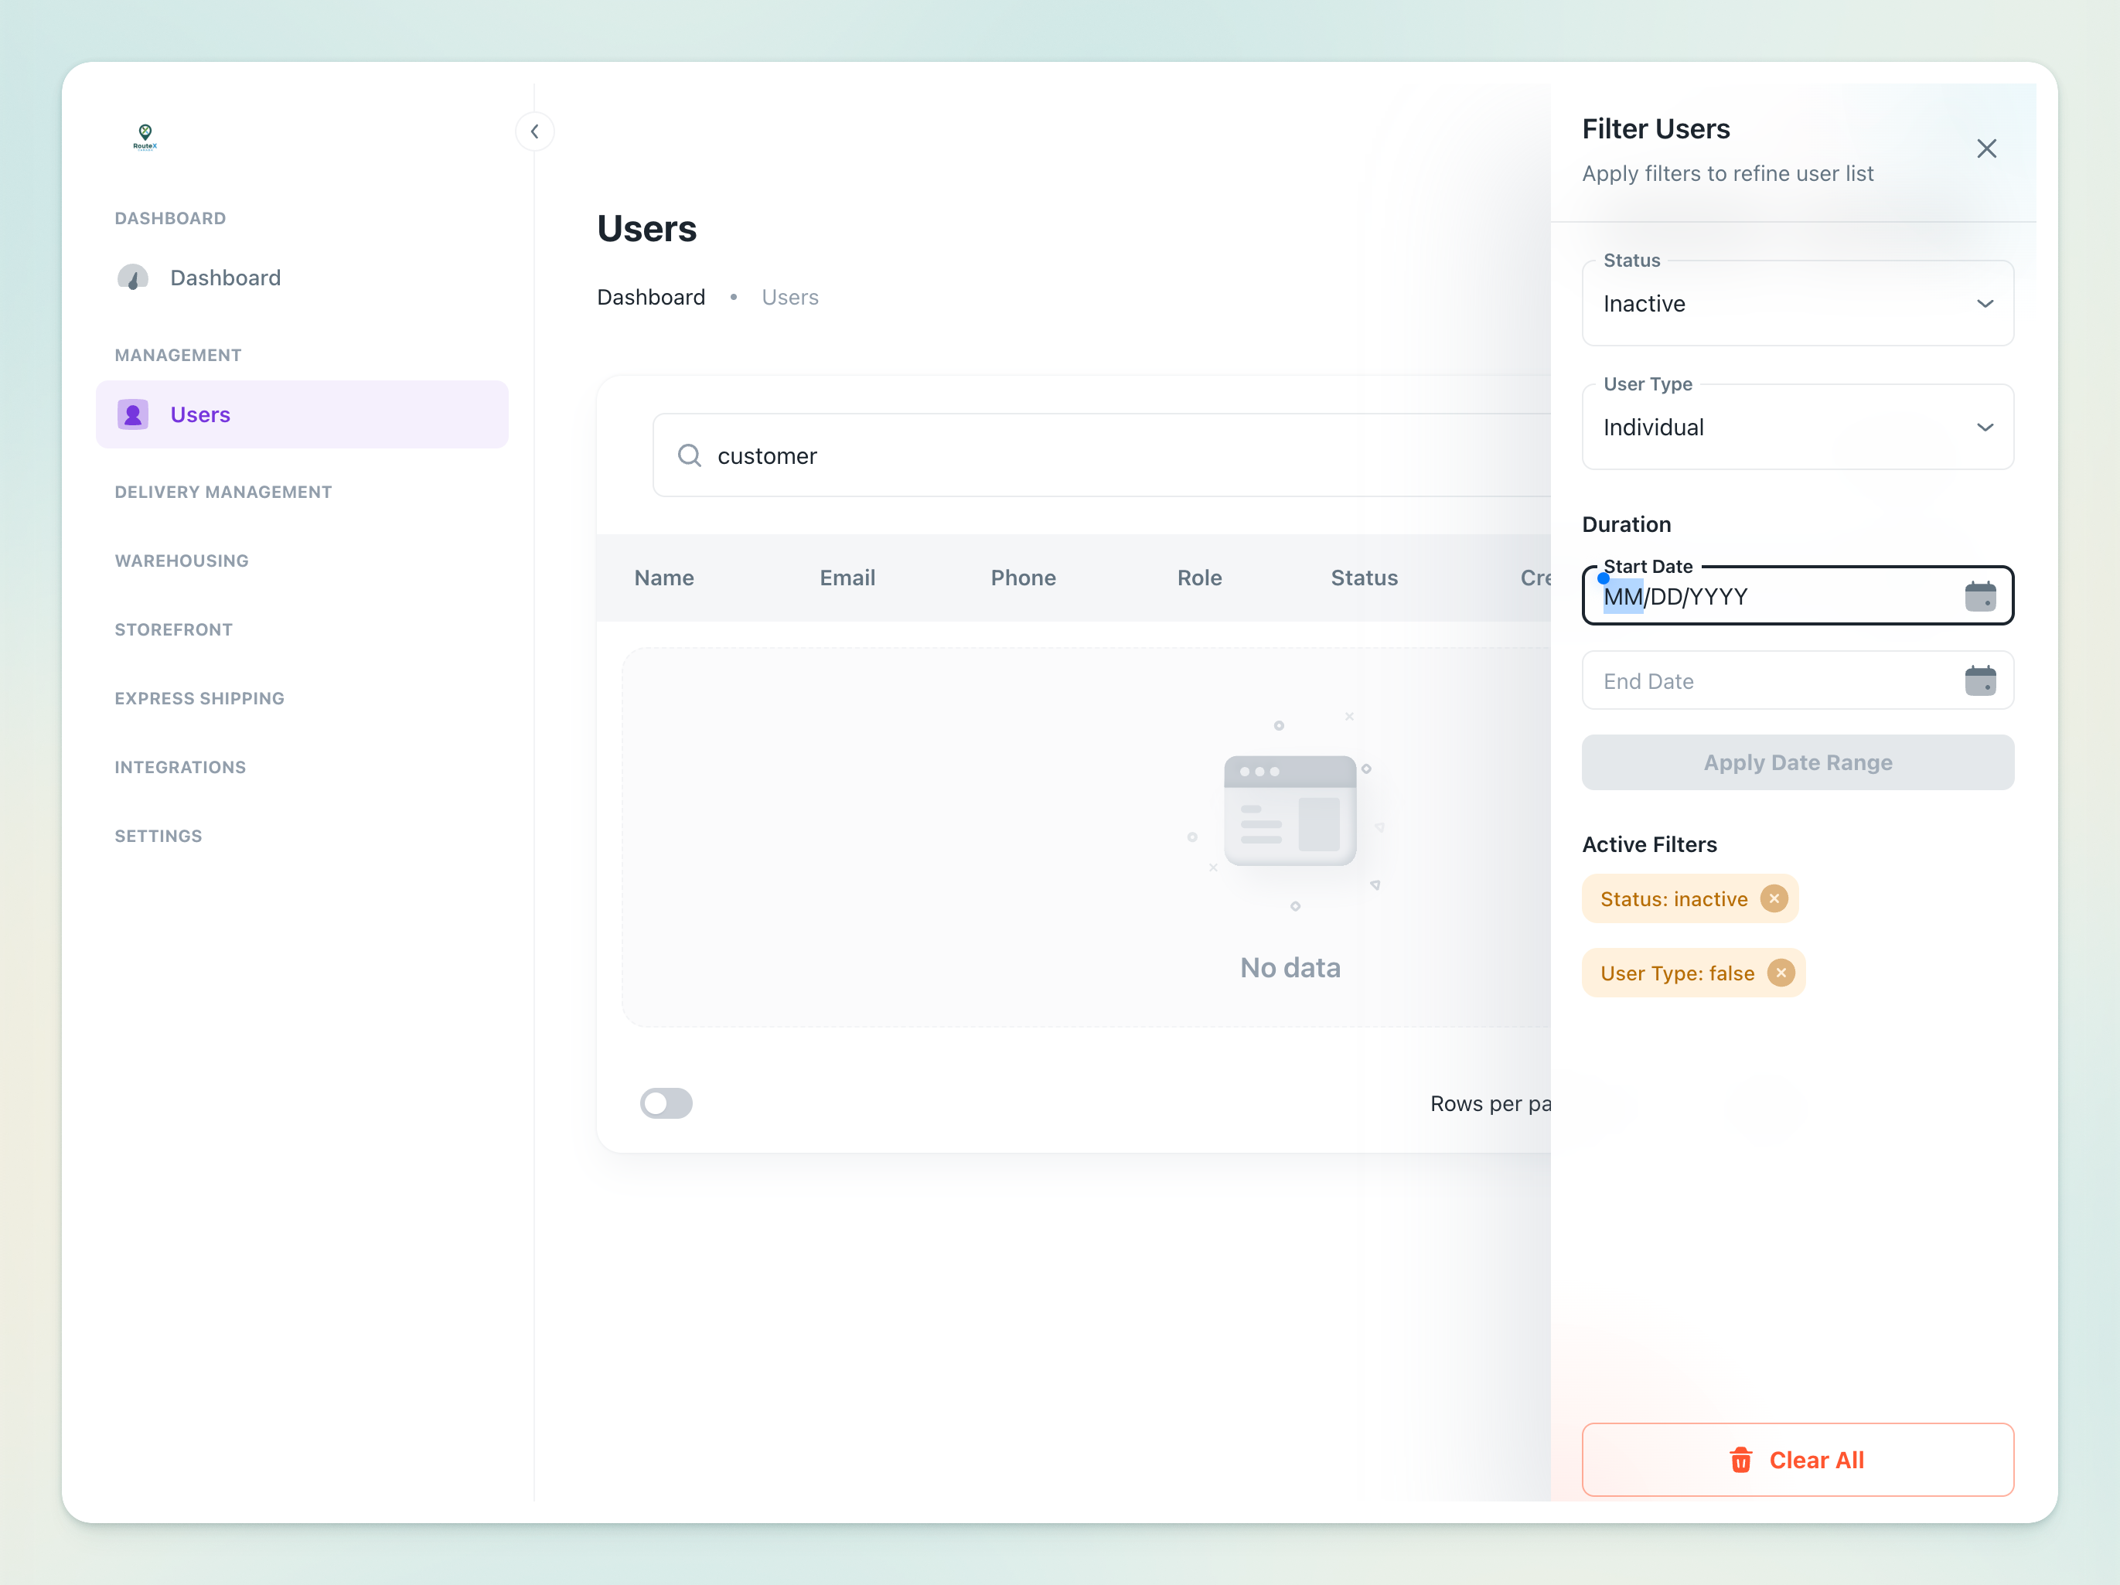
Task: Click the search magnifier icon
Action: point(689,455)
